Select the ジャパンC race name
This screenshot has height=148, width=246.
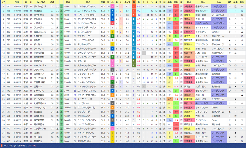coord(39,91)
